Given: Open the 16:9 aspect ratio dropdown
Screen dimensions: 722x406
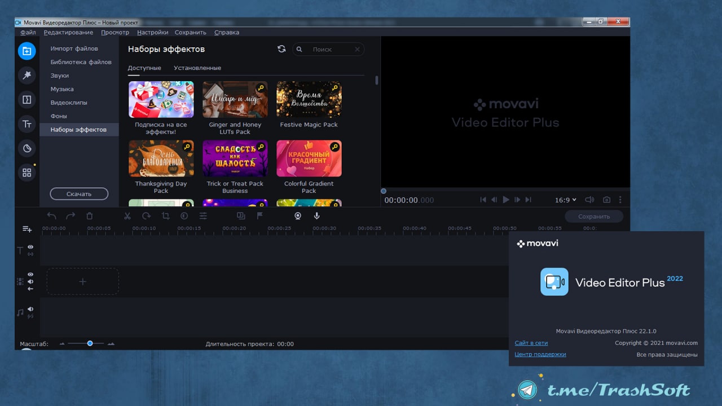Looking at the screenshot, I should (566, 200).
